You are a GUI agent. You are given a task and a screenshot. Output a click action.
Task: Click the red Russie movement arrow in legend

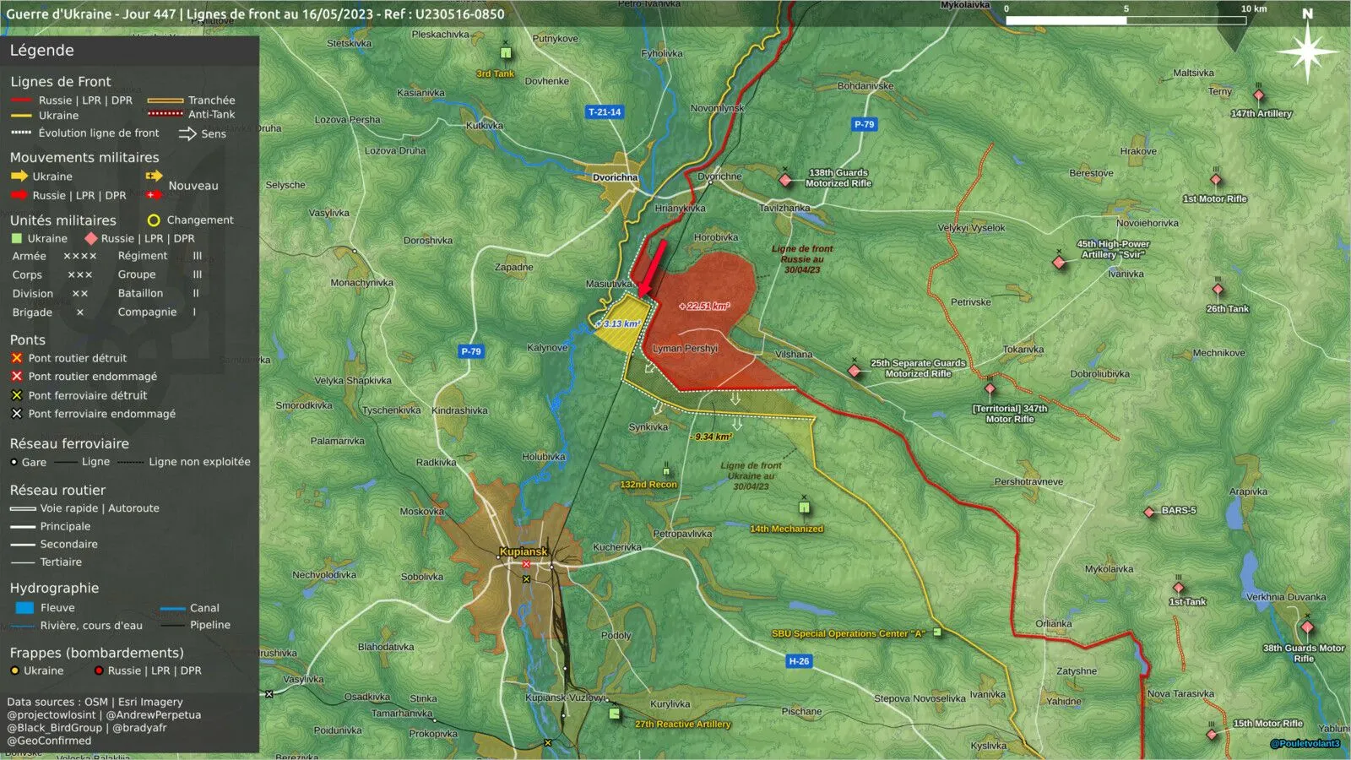(19, 195)
